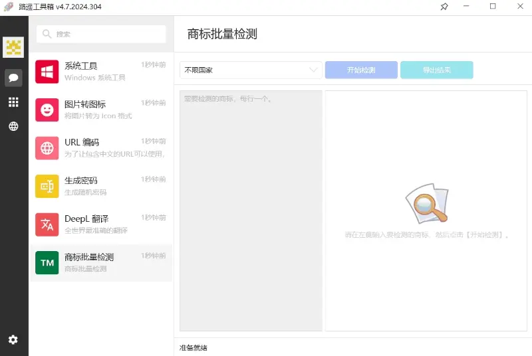The image size is (532, 356).
Task: Focus the search input field
Action: pyautogui.click(x=101, y=34)
